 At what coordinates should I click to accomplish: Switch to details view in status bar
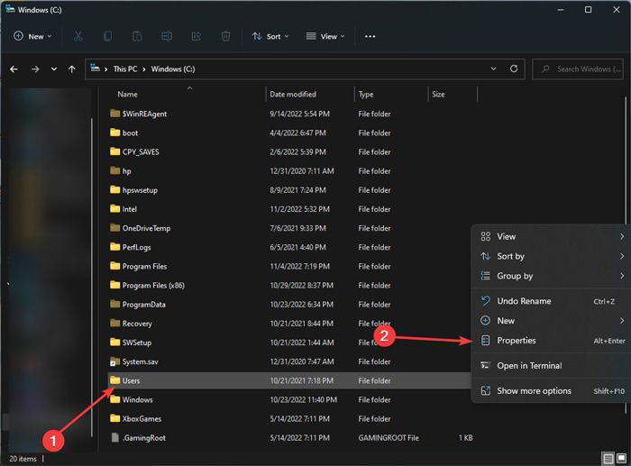[x=608, y=459]
